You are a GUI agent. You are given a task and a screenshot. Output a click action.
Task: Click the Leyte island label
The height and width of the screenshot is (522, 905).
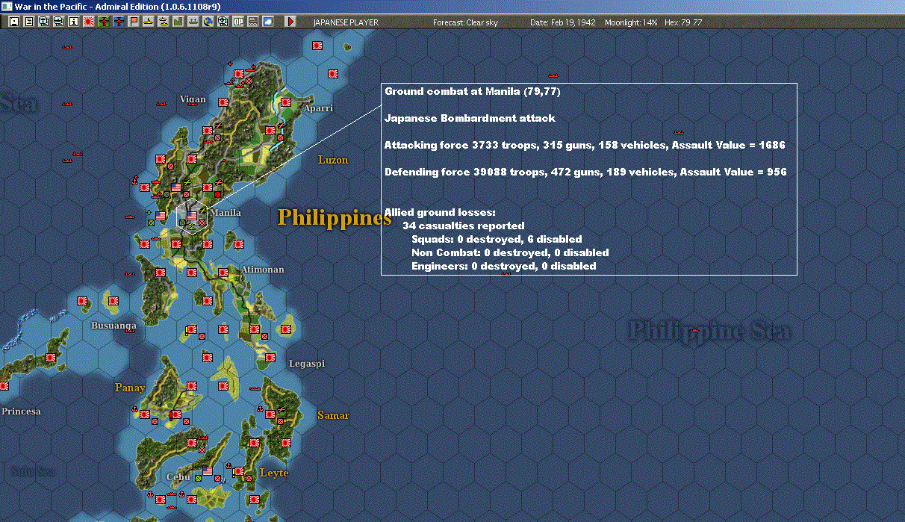pos(274,473)
